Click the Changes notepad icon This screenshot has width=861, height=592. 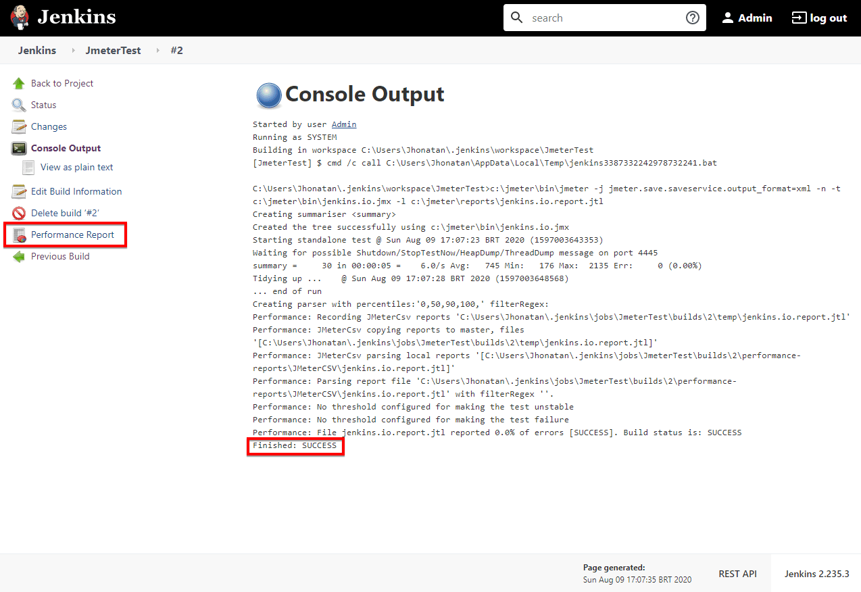[19, 126]
